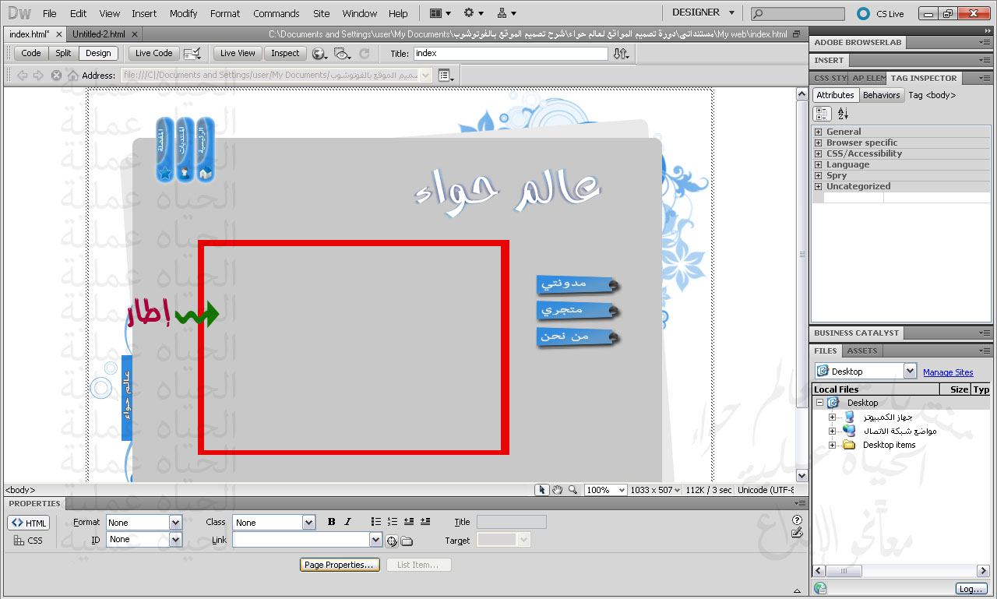
Task: Click the Bold formatting icon in Properties
Action: coord(331,522)
